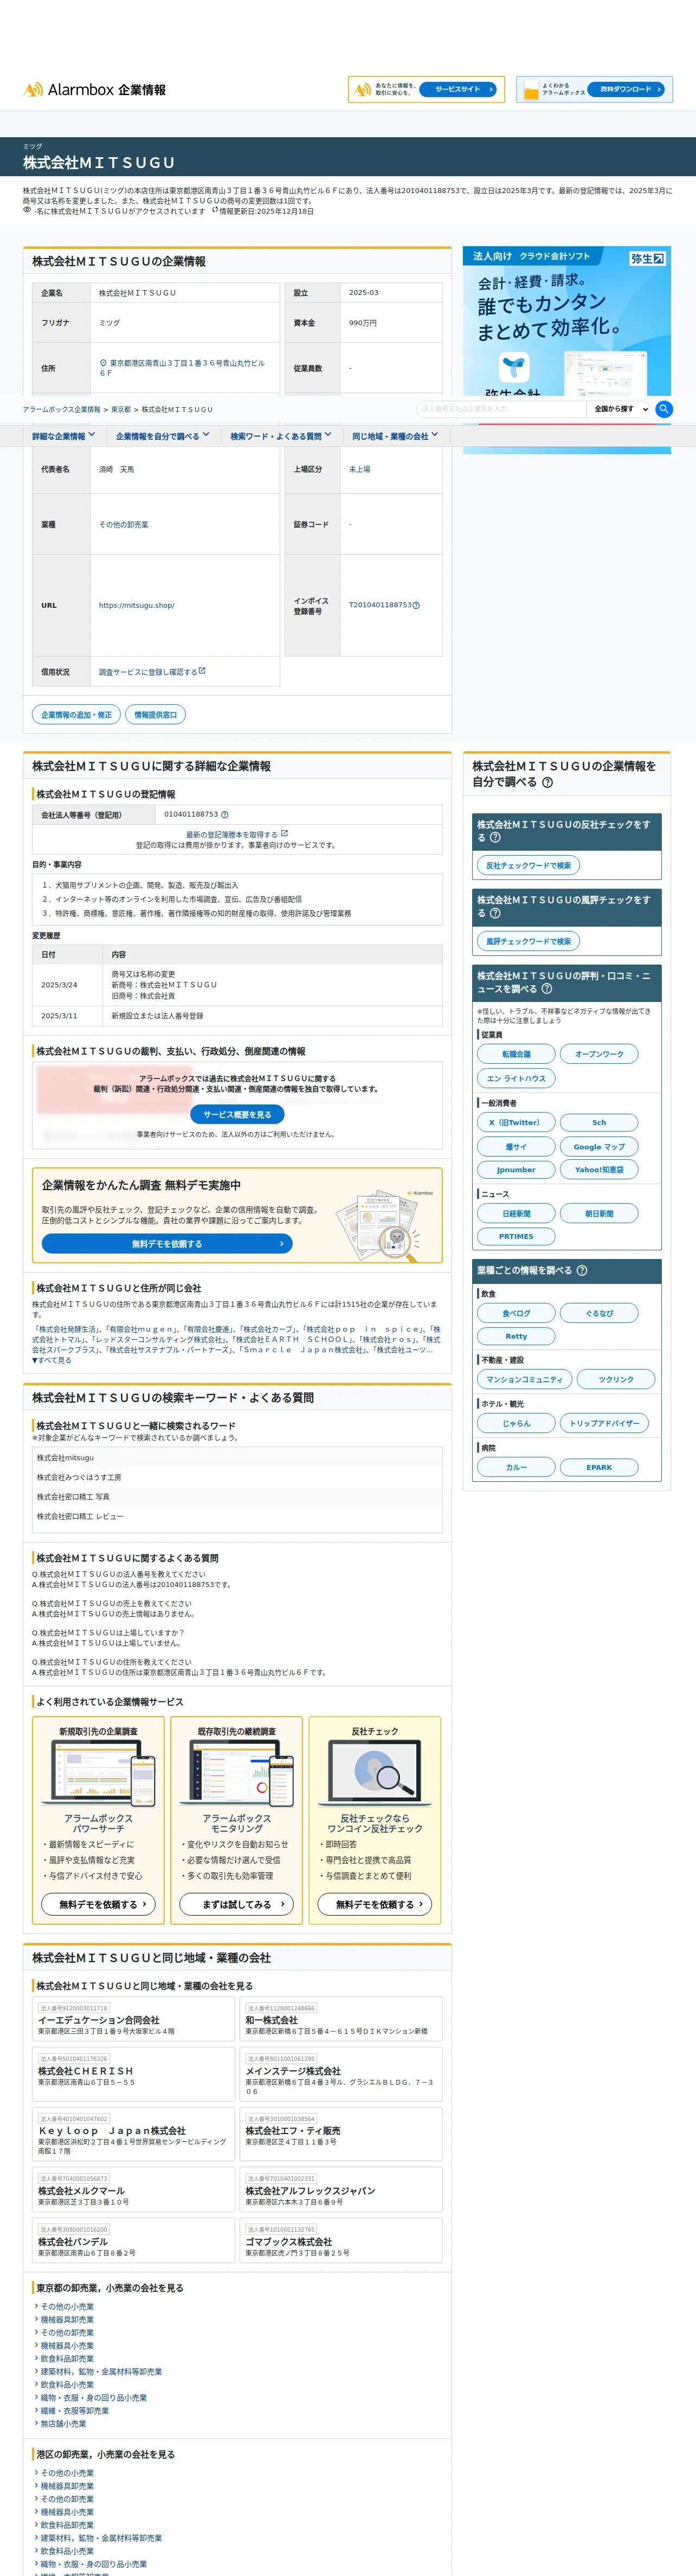Click the Alarmbox 企業情報 logo
Screen dimensions: 696x2576
click(95, 90)
